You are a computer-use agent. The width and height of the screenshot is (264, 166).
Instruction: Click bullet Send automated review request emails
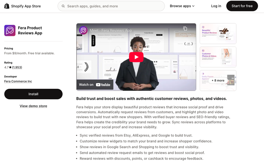click(x=142, y=153)
